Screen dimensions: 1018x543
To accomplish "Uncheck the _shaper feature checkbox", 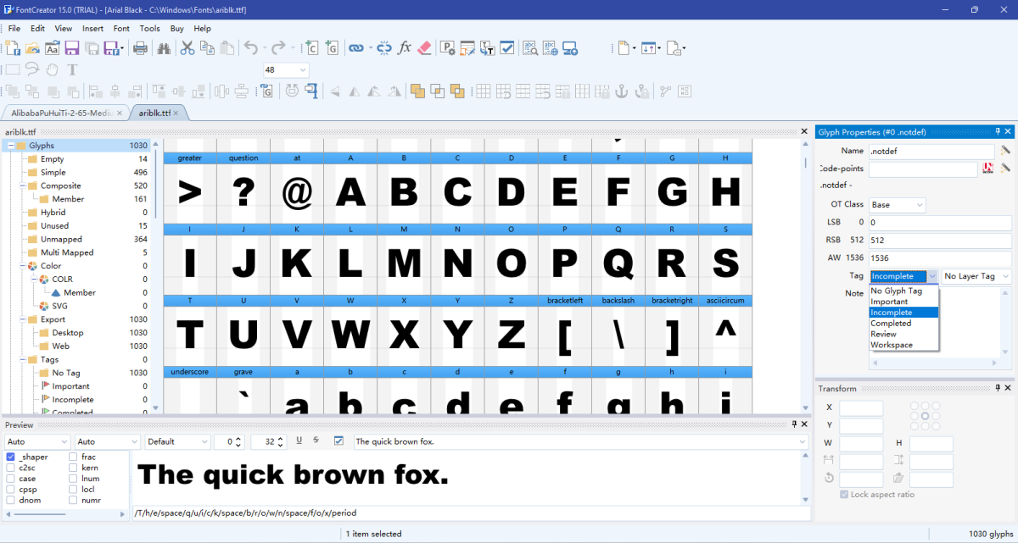I will pyautogui.click(x=11, y=457).
